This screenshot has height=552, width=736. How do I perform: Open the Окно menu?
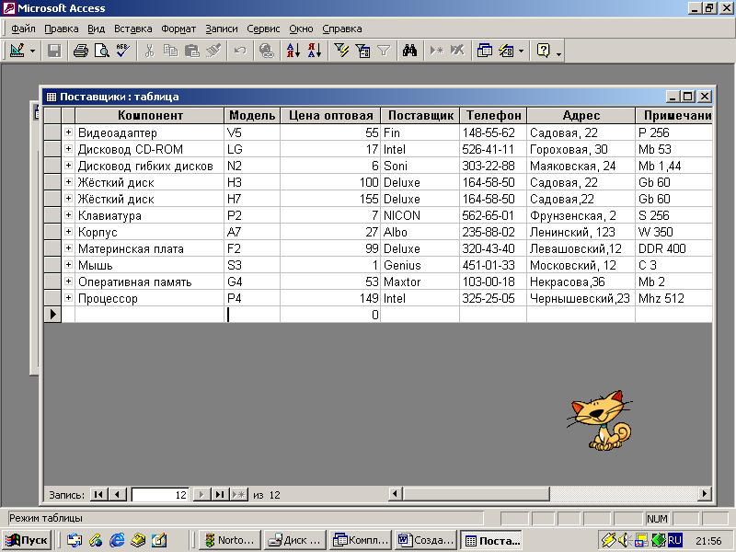click(x=301, y=29)
